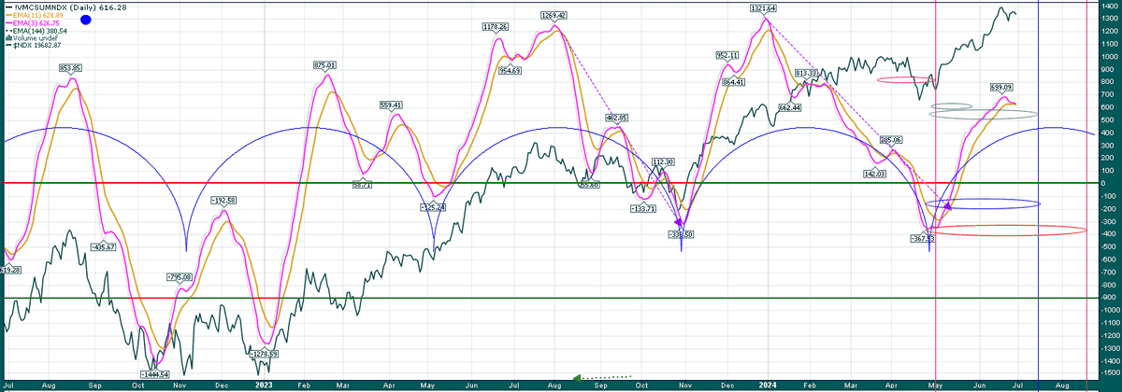The height and width of the screenshot is (392, 1122).
Task: Select the 559.41 value label
Action: [x=390, y=105]
